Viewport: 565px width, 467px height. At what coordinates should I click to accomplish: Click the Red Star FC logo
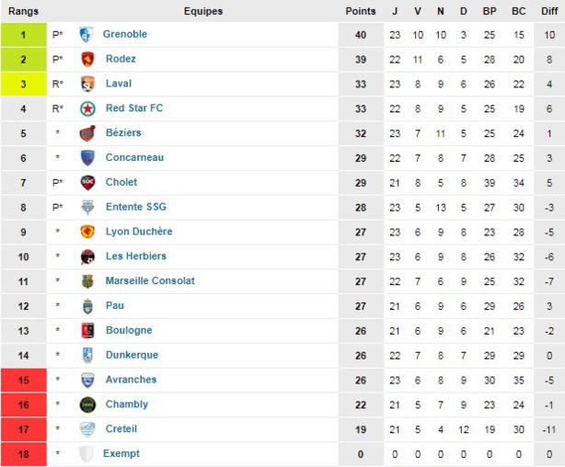(x=87, y=108)
